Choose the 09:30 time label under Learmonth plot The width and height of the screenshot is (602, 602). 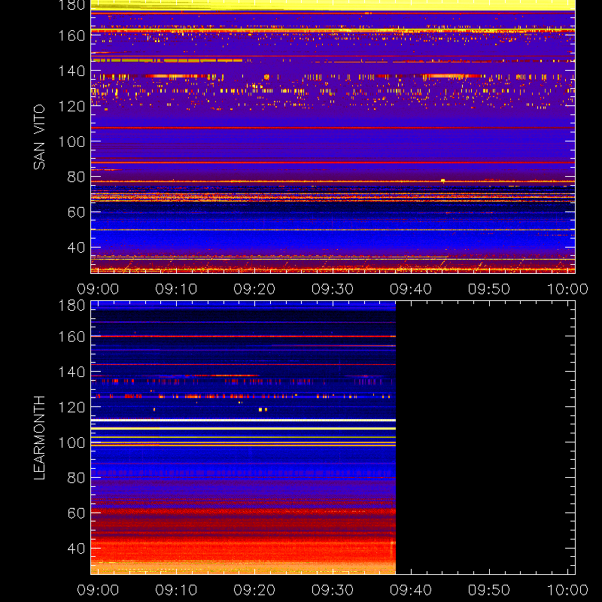pyautogui.click(x=333, y=590)
